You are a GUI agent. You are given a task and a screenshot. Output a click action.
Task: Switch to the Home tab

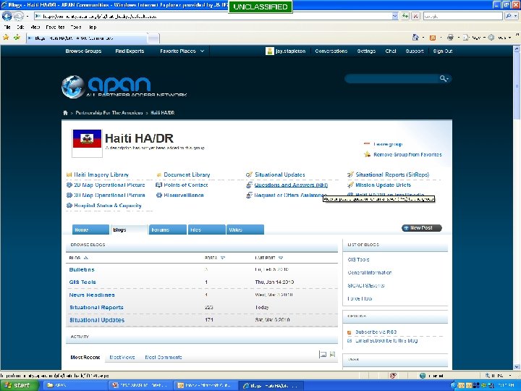tap(90, 230)
